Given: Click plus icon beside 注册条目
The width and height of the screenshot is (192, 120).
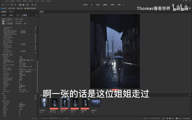Looking at the screenshot, I should point(35,39).
